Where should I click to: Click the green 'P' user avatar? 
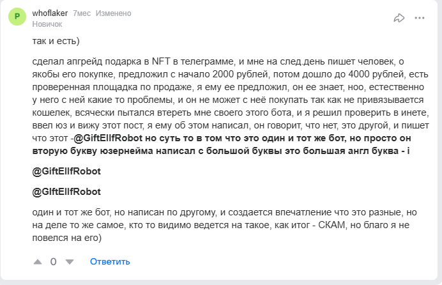(x=17, y=17)
